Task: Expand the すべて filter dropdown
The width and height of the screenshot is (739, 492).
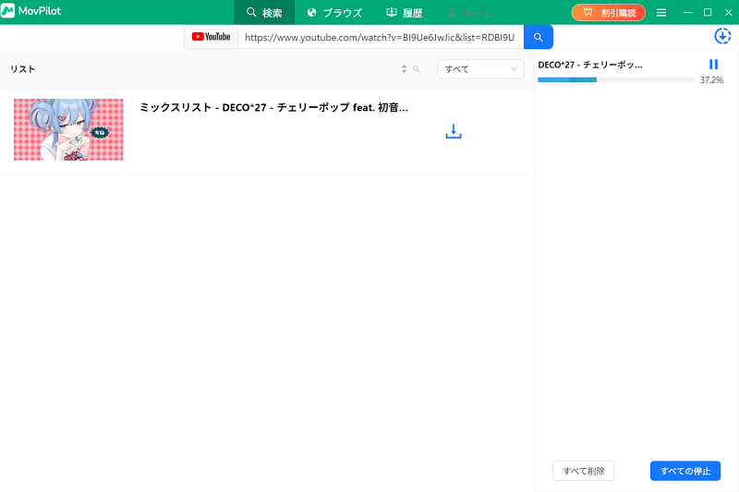Action: 480,69
